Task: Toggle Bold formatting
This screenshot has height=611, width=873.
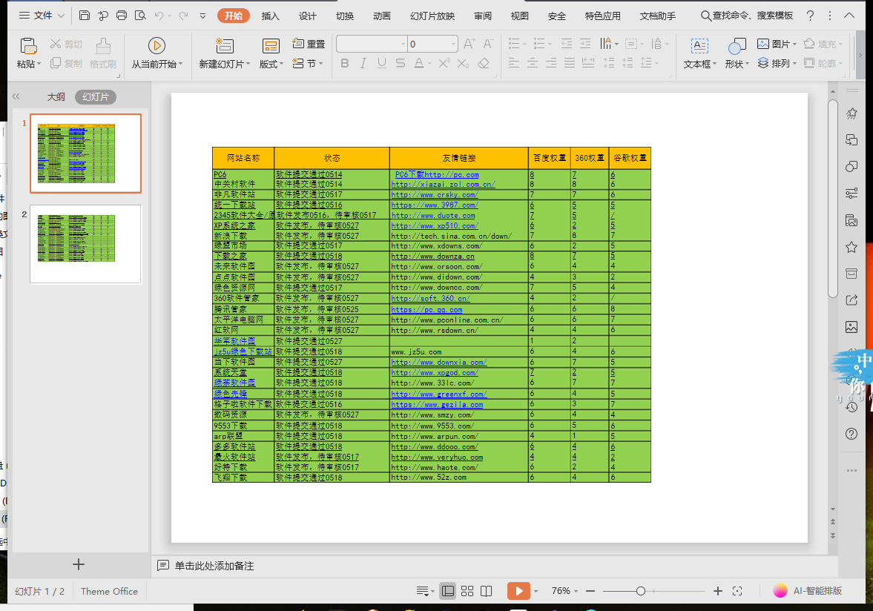Action: click(345, 64)
